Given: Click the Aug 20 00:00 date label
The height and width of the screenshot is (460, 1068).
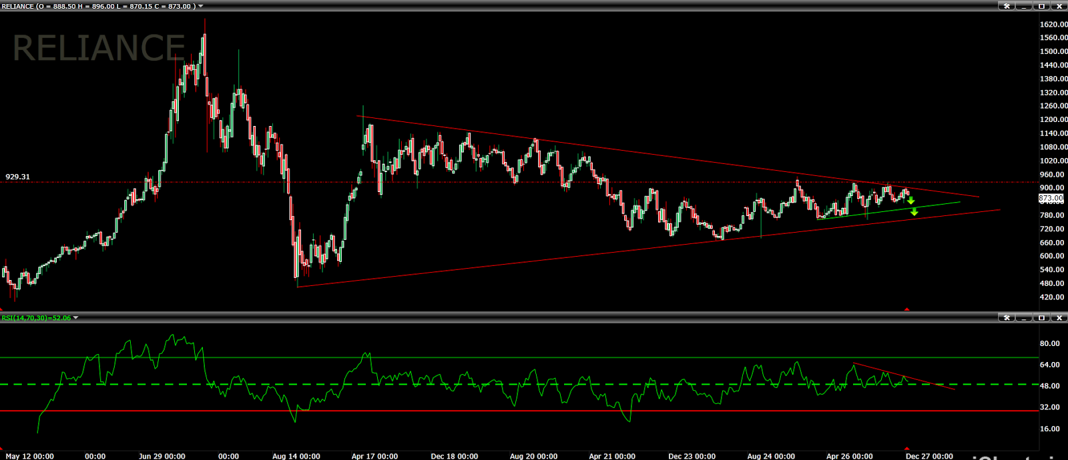Looking at the screenshot, I should [533, 456].
